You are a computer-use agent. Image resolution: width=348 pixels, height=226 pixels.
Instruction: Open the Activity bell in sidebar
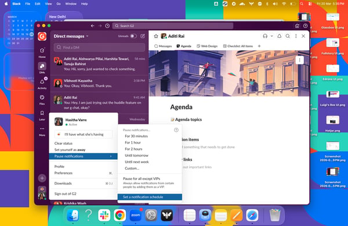pos(42,84)
